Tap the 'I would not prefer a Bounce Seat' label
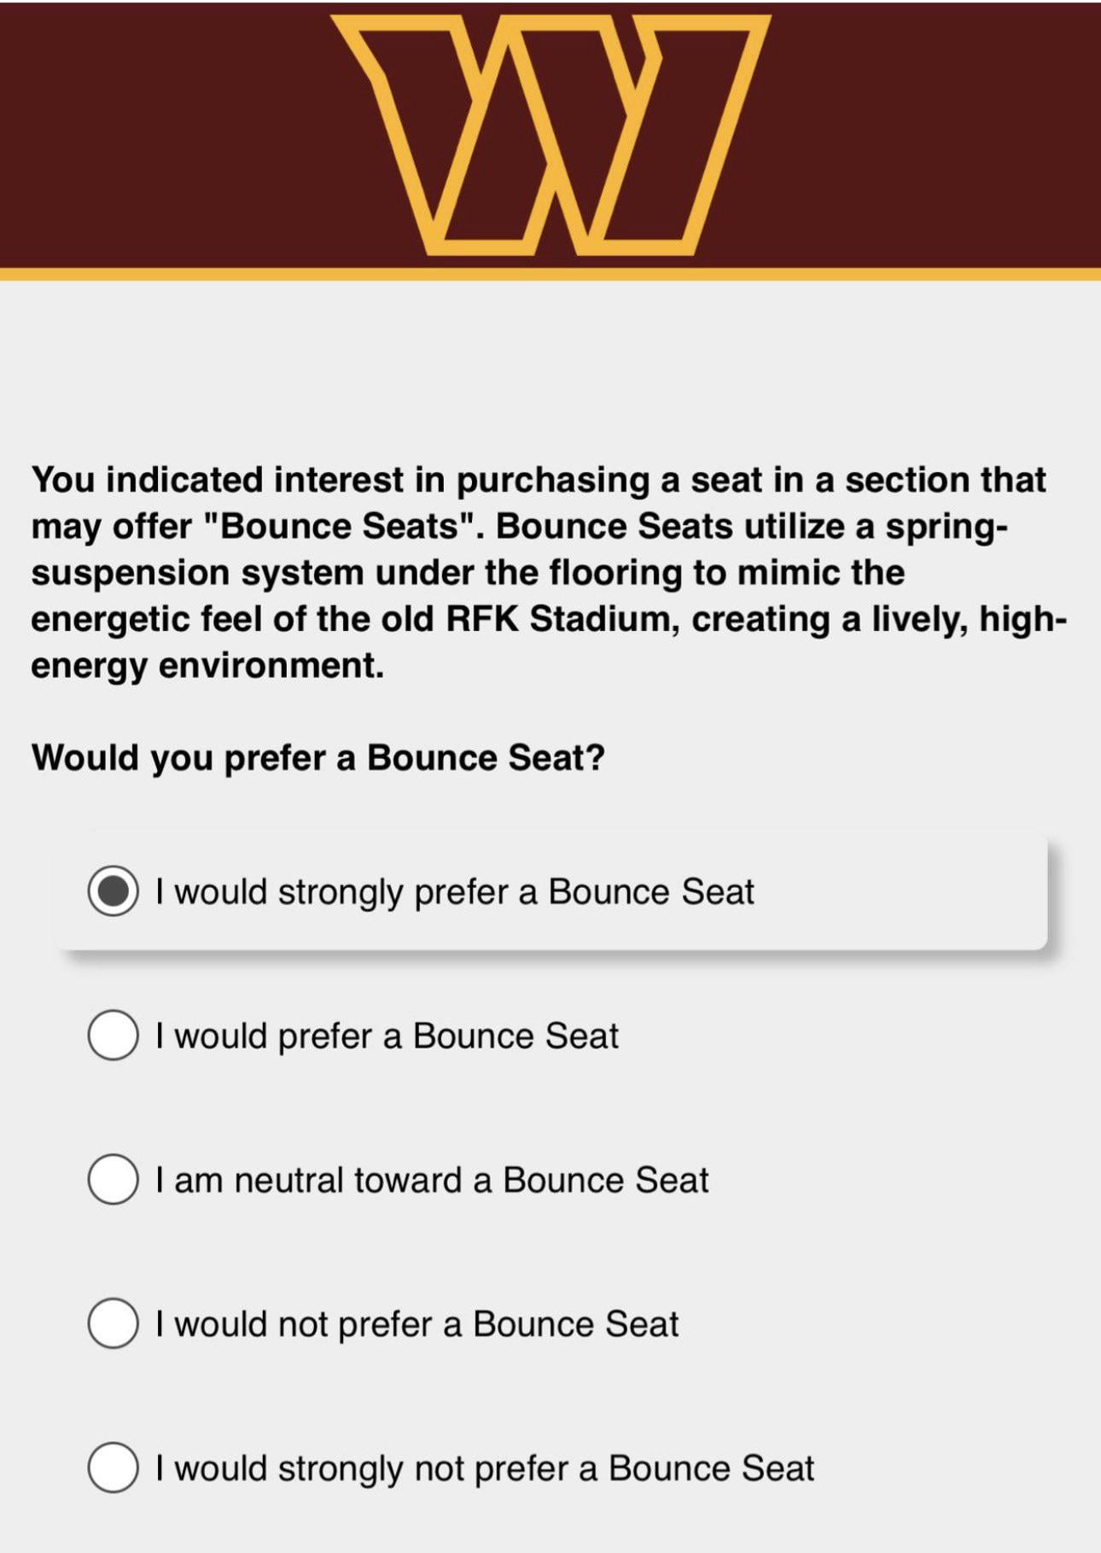This screenshot has width=1101, height=1553. click(x=417, y=1325)
